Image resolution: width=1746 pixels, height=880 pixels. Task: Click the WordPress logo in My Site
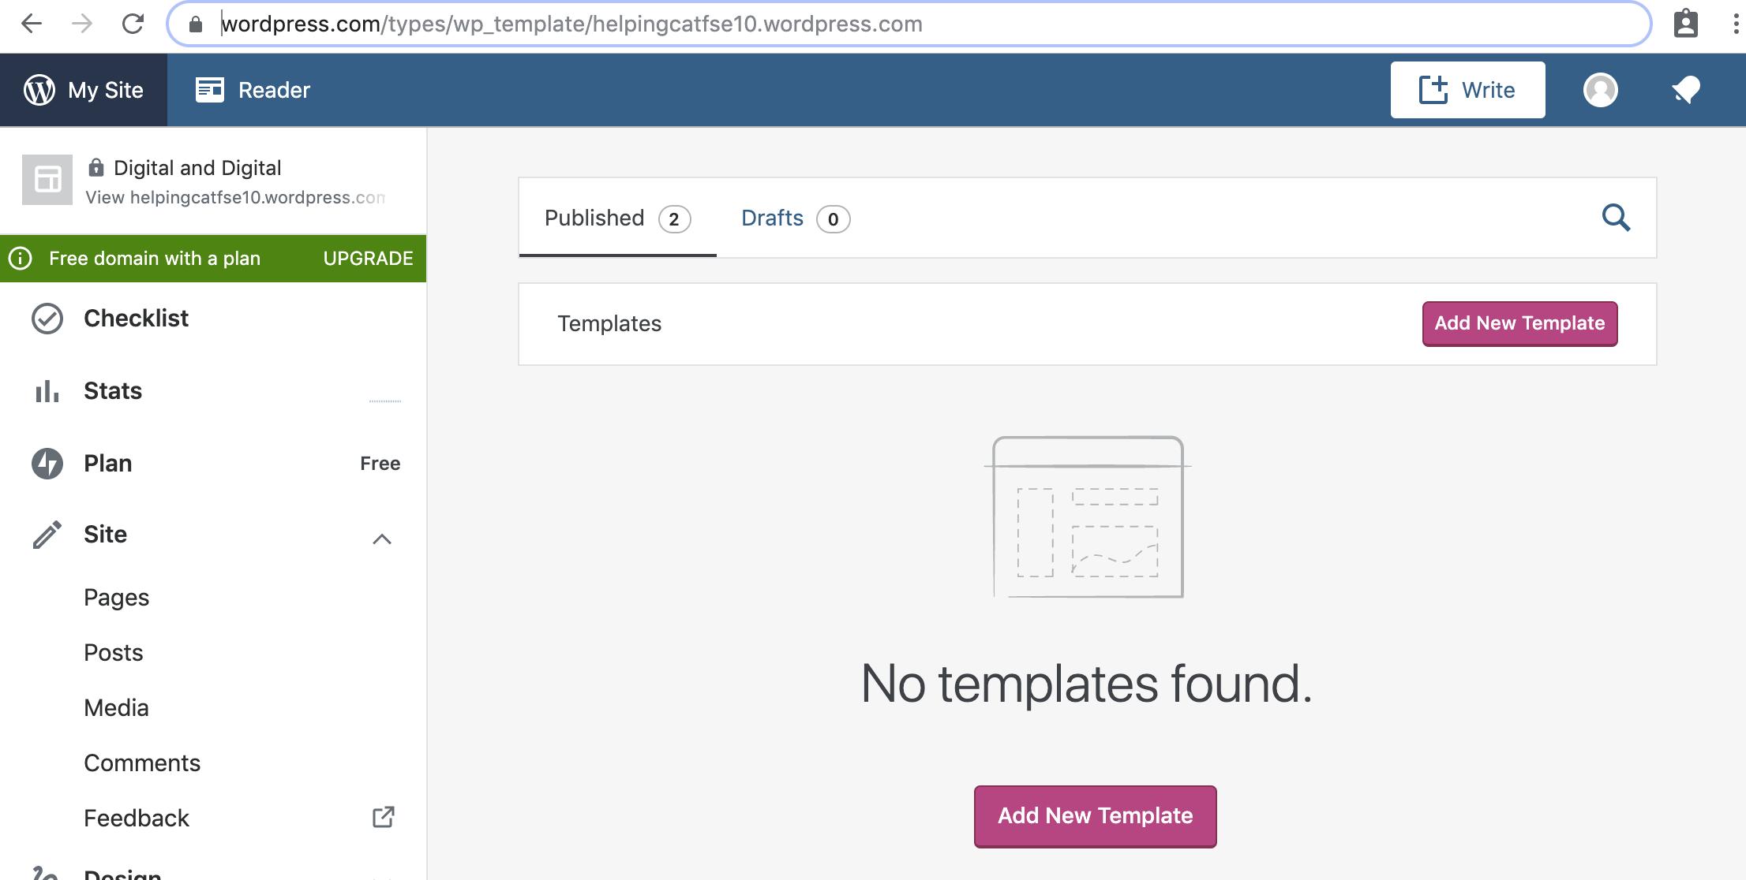pyautogui.click(x=39, y=90)
